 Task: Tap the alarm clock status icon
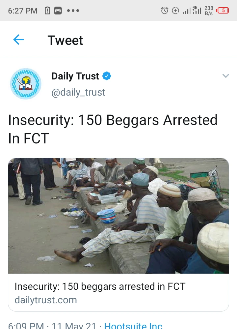coord(164,11)
